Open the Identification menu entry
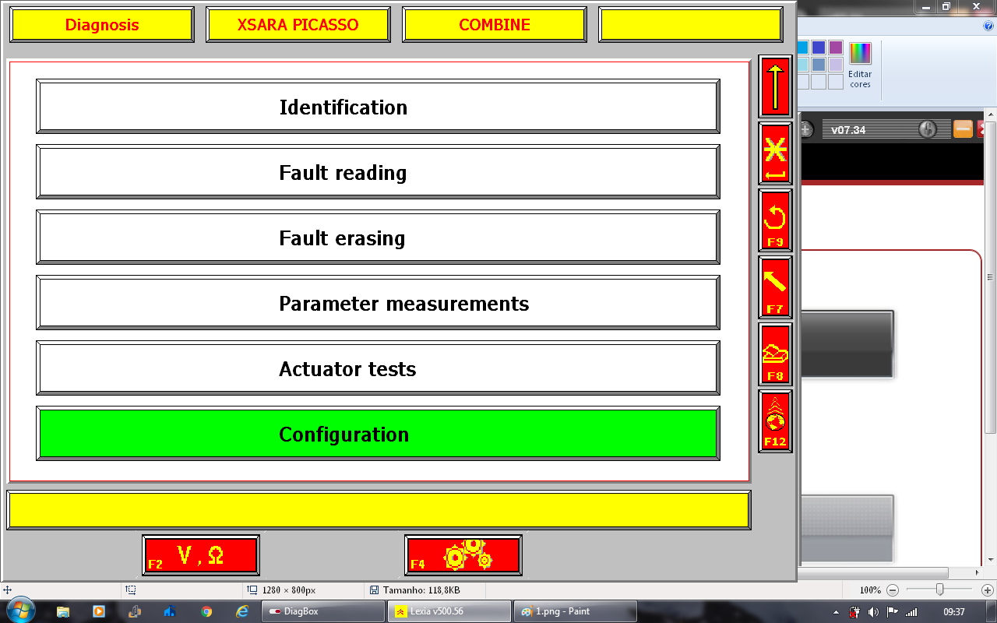 (378, 107)
